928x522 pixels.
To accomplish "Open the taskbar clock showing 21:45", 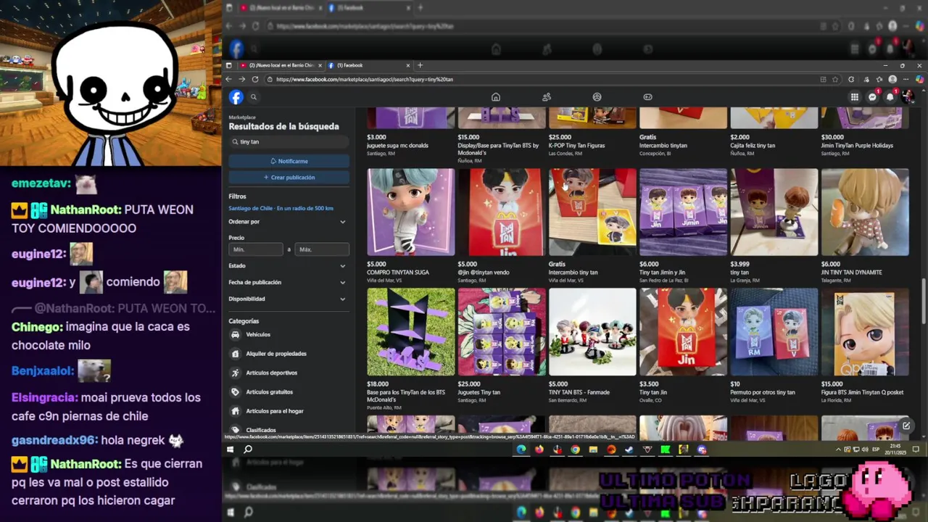I will click(x=896, y=449).
